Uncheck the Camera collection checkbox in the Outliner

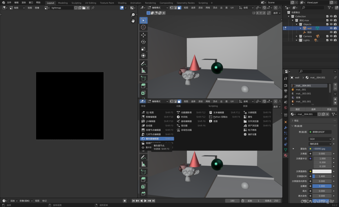click(x=327, y=36)
